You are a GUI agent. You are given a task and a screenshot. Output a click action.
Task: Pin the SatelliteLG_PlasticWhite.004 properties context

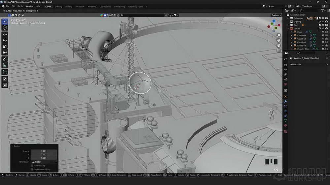pyautogui.click(x=327, y=58)
